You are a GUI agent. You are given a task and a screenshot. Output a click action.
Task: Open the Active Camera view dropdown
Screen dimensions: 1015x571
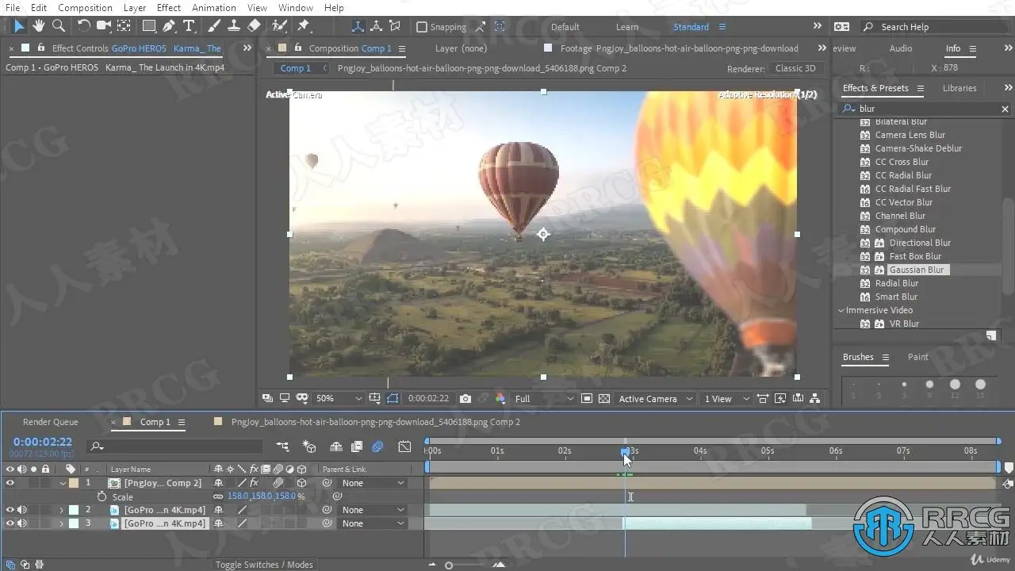pos(655,399)
